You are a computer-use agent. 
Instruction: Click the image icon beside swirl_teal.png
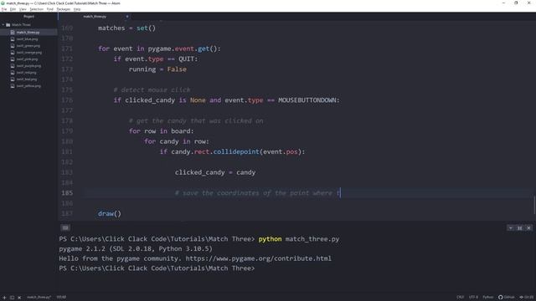13,79
